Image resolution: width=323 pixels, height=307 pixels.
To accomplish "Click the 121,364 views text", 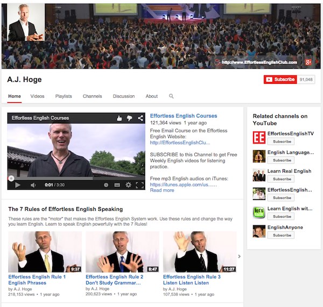I will click(165, 123).
